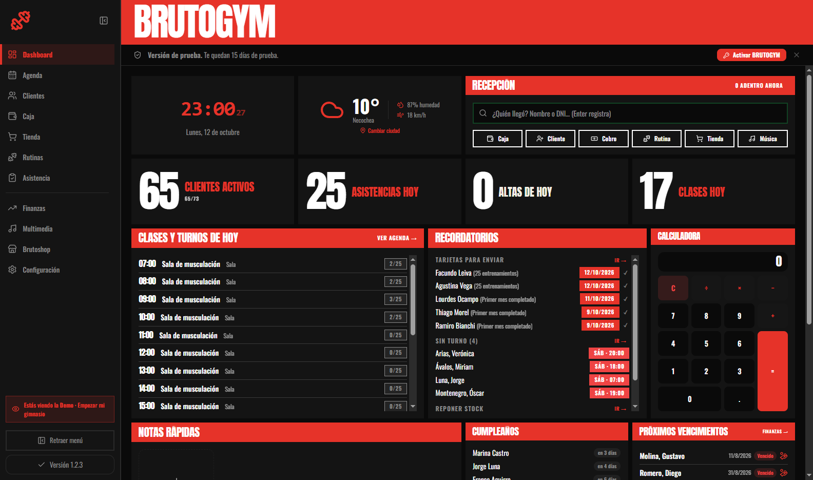Screen dimensions: 813x480
Task: Open the VER AGENDA link
Action: (397, 238)
